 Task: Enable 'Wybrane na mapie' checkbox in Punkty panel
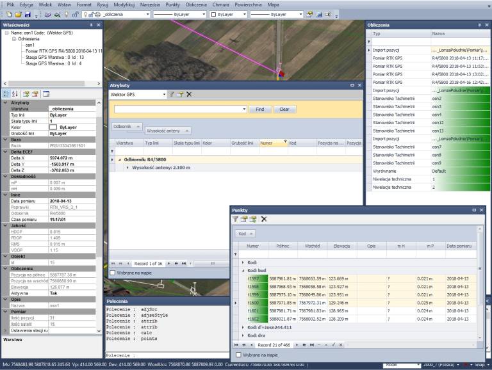239,354
